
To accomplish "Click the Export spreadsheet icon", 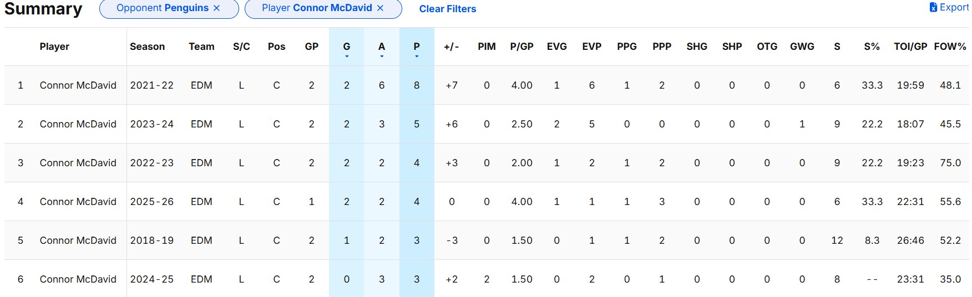I will click(x=933, y=7).
